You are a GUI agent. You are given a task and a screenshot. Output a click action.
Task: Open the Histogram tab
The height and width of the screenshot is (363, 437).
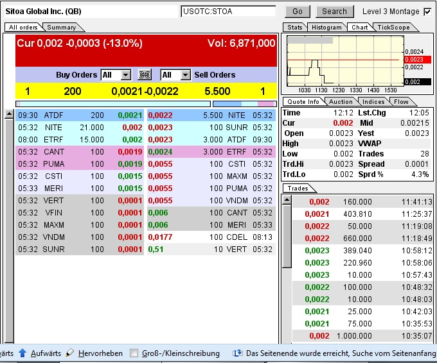[x=327, y=28]
